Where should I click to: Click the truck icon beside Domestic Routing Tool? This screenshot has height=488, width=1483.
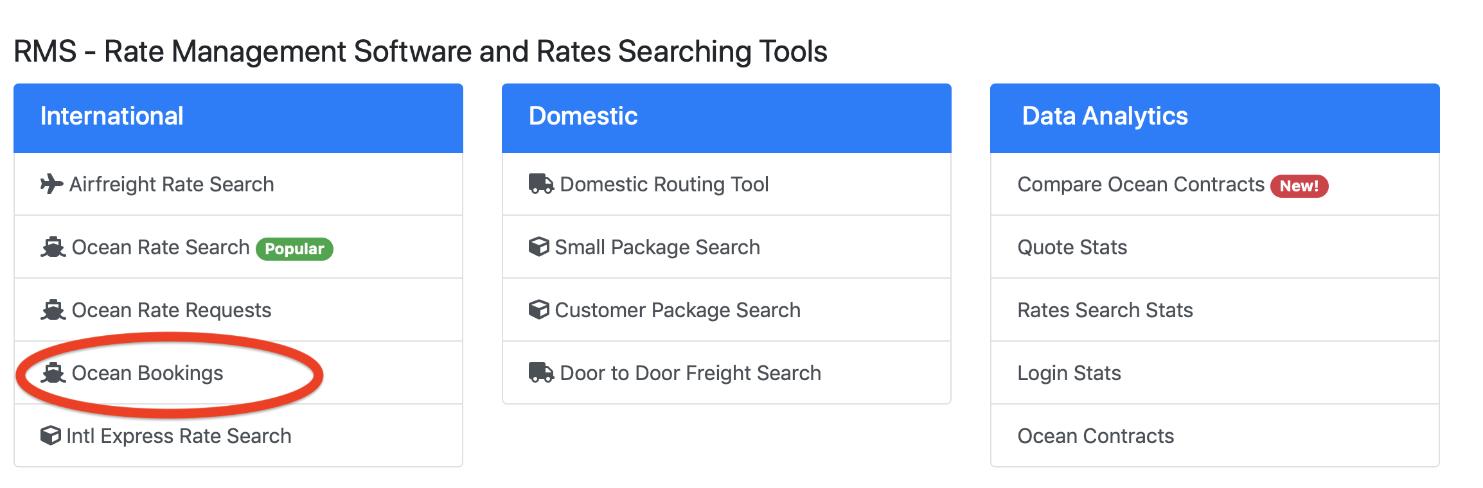(541, 184)
